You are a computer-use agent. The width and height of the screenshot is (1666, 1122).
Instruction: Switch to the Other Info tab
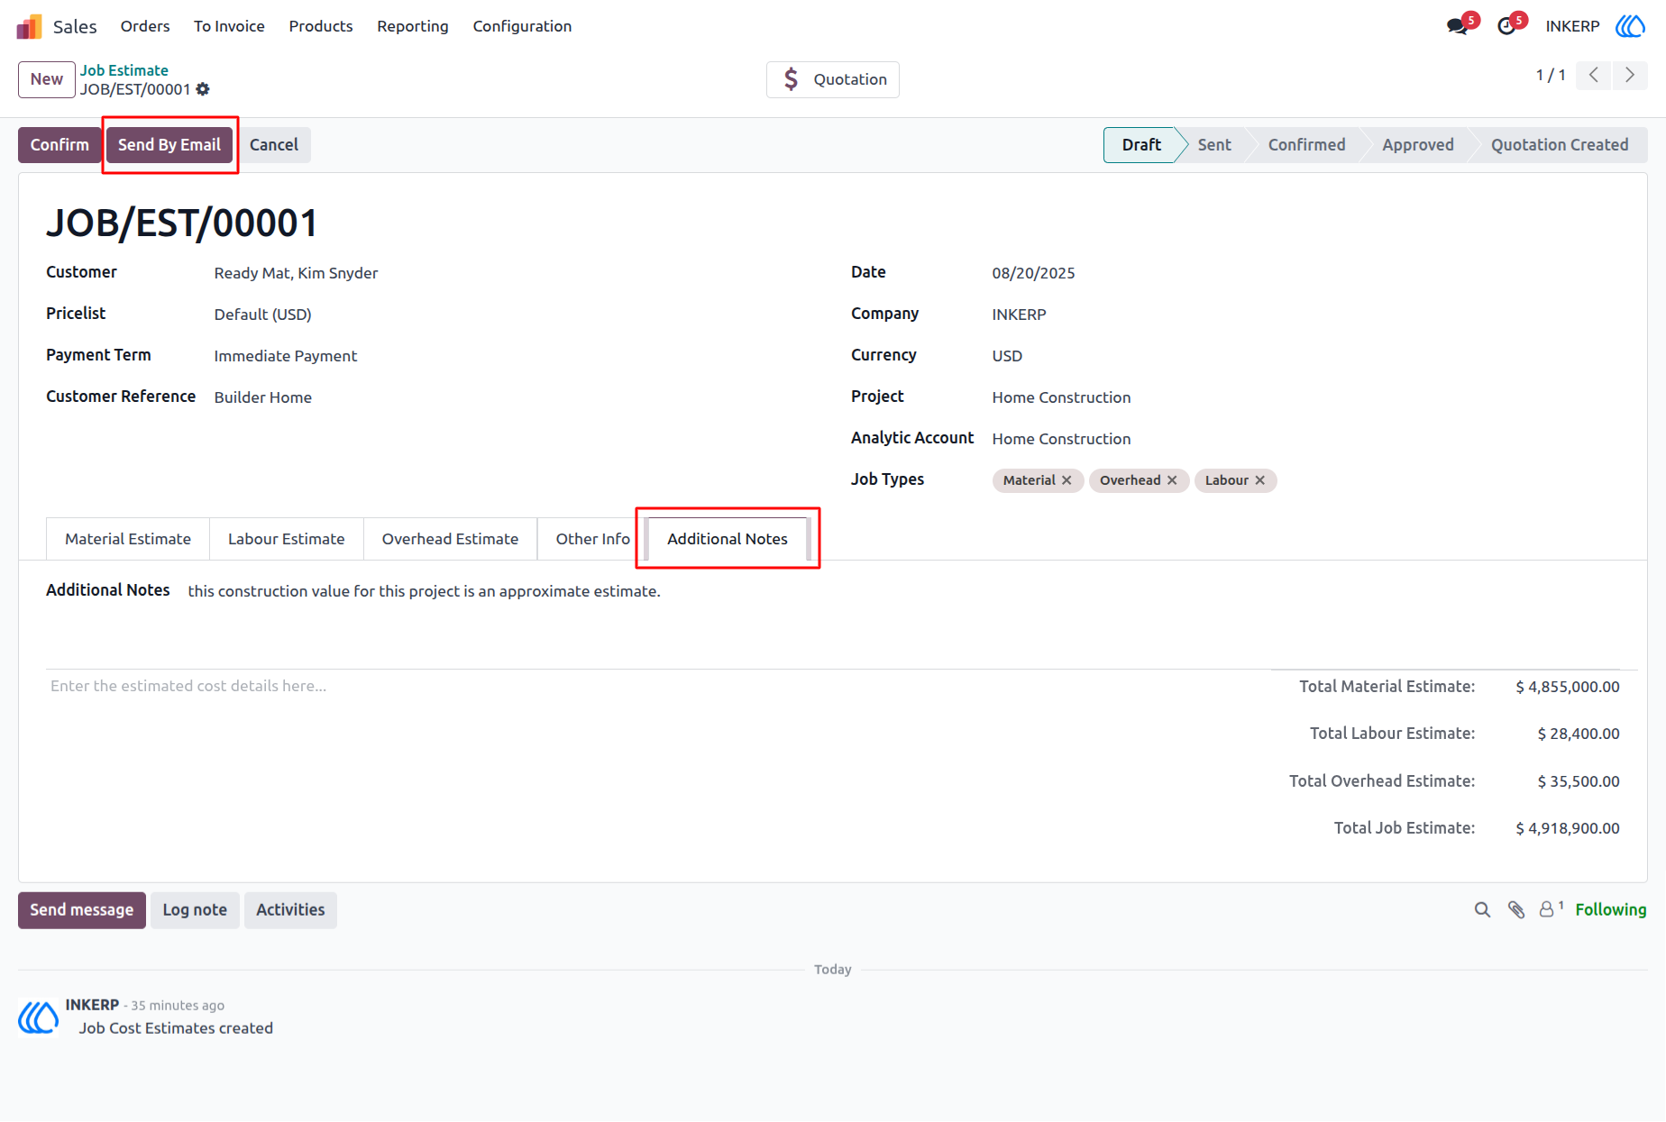pos(592,539)
